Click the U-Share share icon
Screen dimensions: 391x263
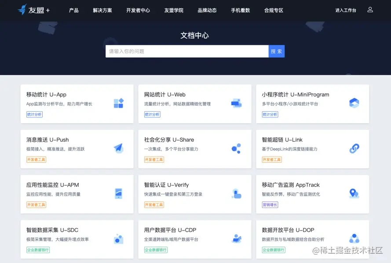click(236, 148)
